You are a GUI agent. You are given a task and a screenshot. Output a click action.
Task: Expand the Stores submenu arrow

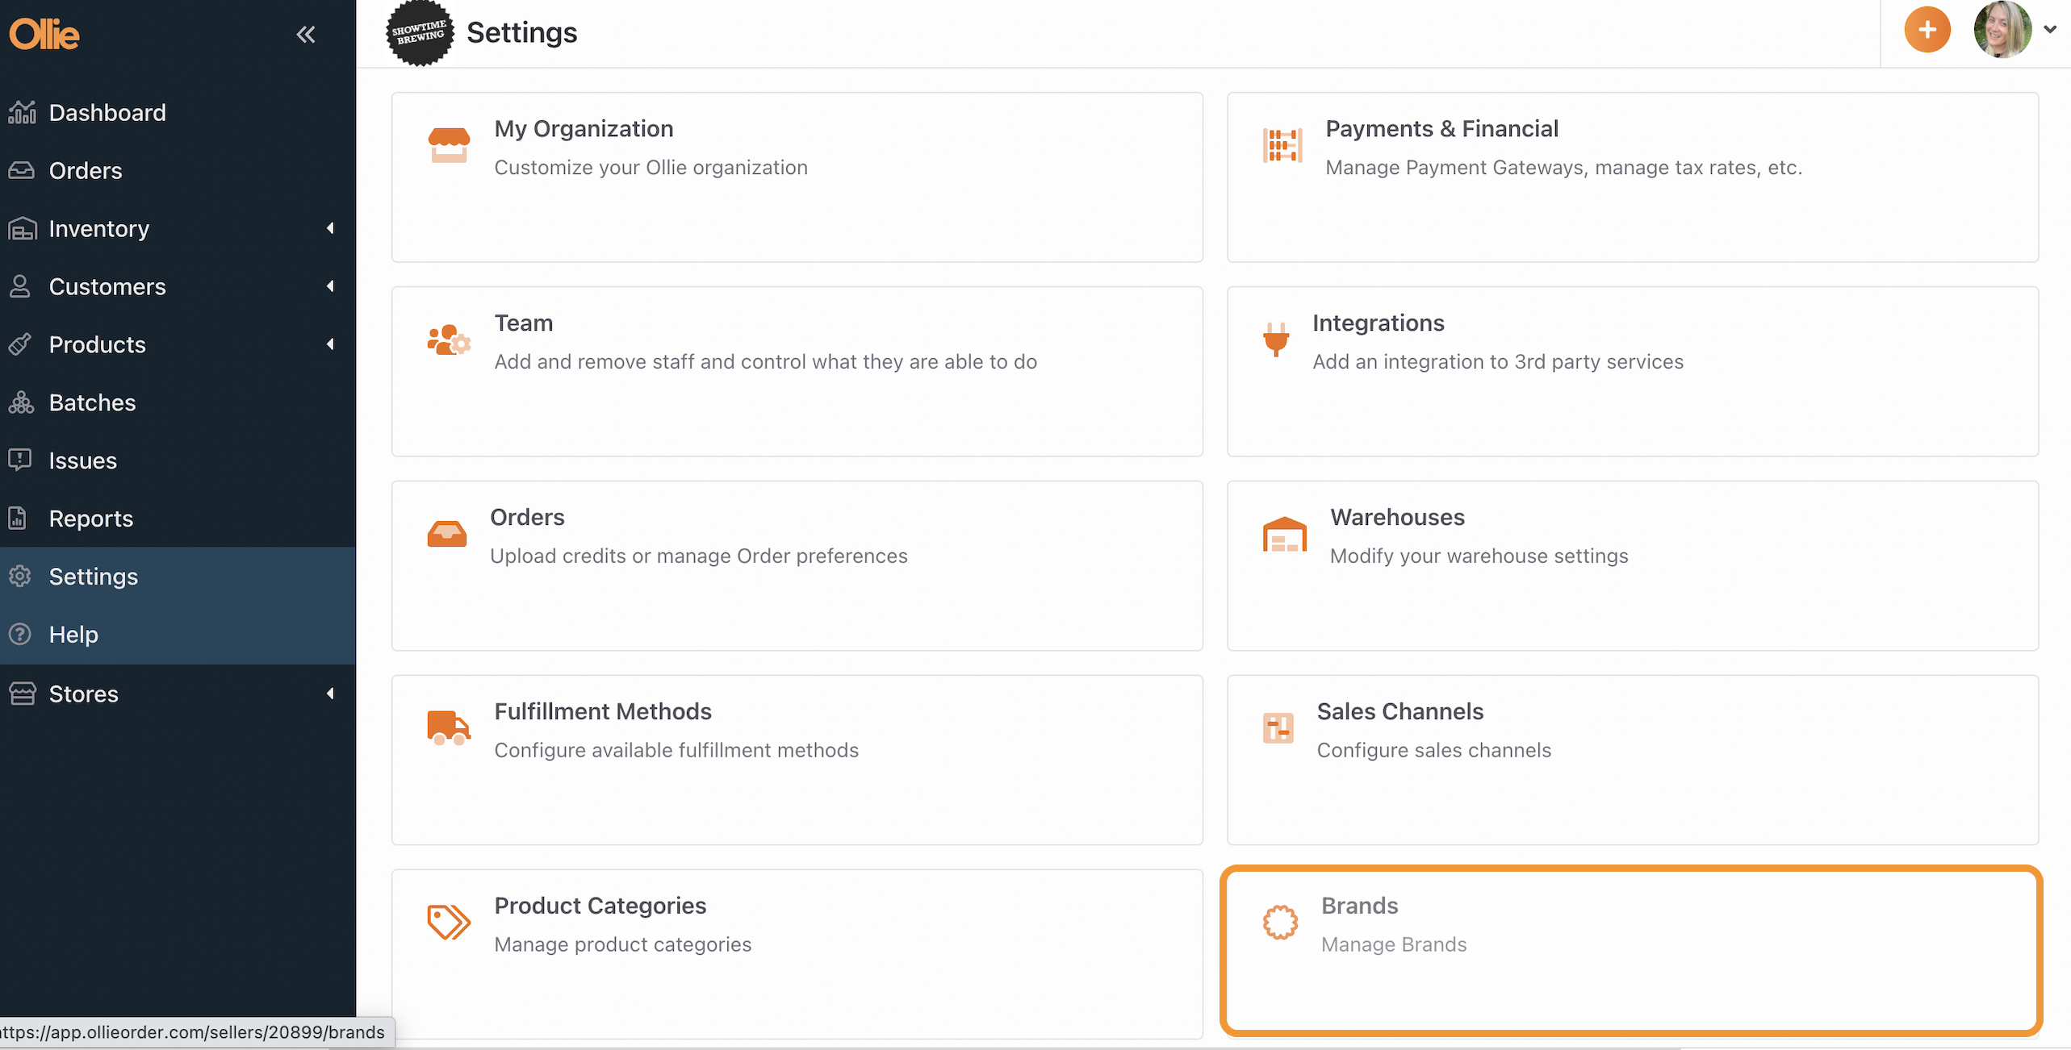point(330,694)
